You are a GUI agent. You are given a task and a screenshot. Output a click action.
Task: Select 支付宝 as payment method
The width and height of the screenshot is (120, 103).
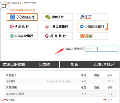(92, 17)
